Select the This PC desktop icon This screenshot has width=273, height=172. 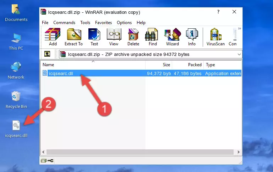[x=16, y=42]
